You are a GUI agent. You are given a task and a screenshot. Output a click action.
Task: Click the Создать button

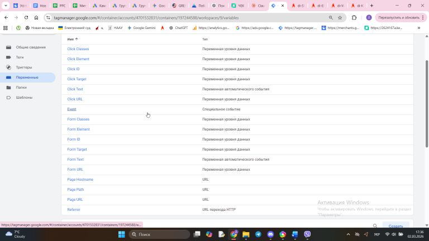tap(395, 226)
